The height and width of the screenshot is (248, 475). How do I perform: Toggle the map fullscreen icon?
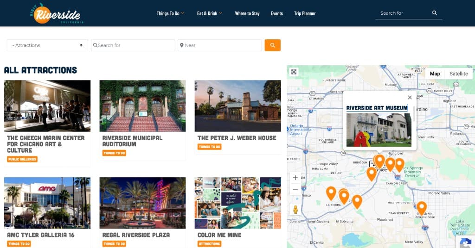(x=294, y=72)
